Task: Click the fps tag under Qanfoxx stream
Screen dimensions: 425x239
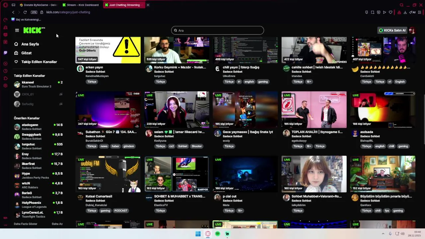Action: pos(387,211)
